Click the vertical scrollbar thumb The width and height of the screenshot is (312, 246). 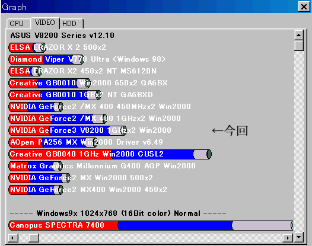pos(298,46)
